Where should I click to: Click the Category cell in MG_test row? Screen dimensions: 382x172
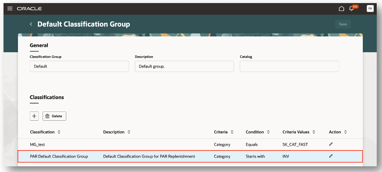click(222, 144)
